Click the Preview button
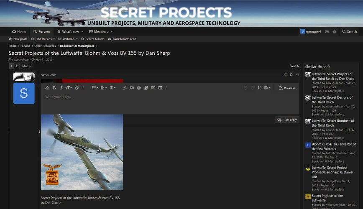 (x=286, y=88)
